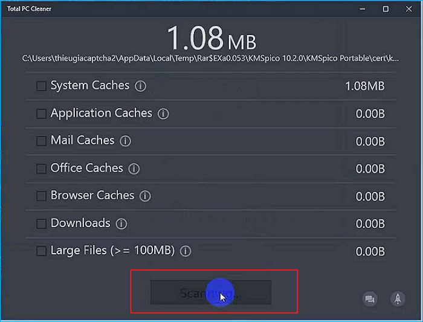Image resolution: width=423 pixels, height=322 pixels.
Task: Click the System Caches label
Action: [x=90, y=86]
